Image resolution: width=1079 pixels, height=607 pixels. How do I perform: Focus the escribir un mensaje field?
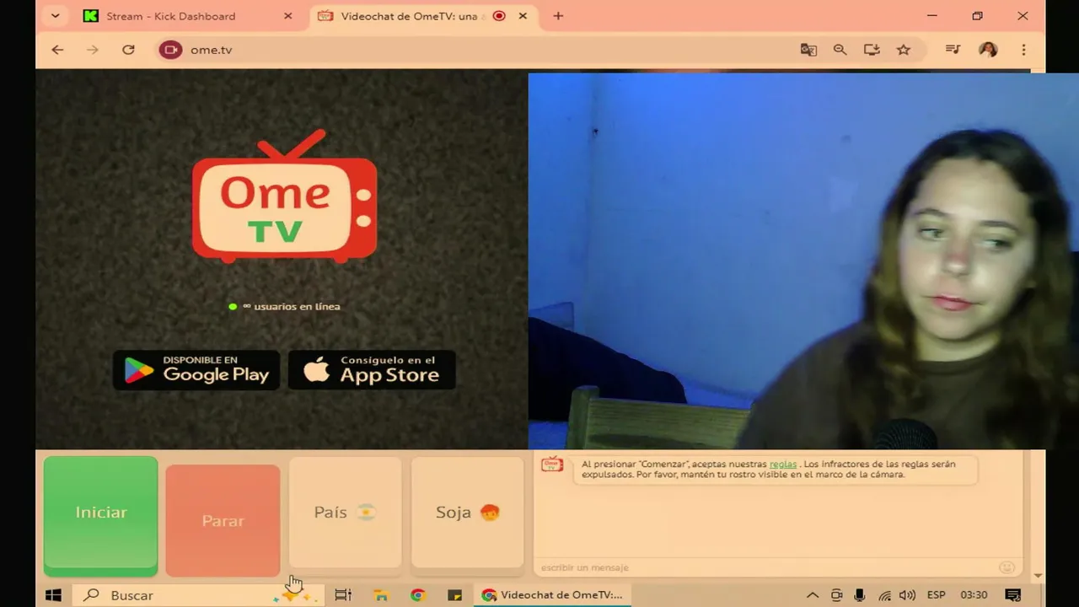click(x=767, y=567)
